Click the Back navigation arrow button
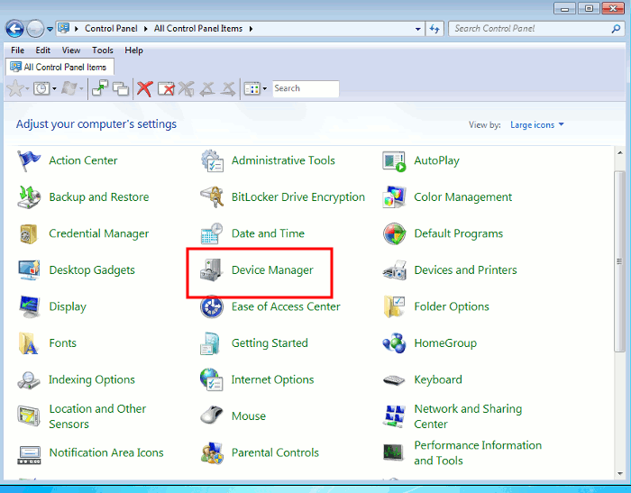Screen dimensions: 631x493 pyautogui.click(x=14, y=29)
